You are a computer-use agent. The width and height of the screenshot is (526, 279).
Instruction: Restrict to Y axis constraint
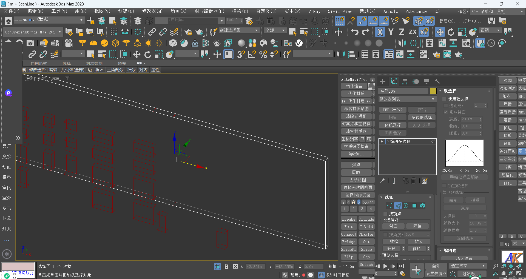[x=391, y=32]
